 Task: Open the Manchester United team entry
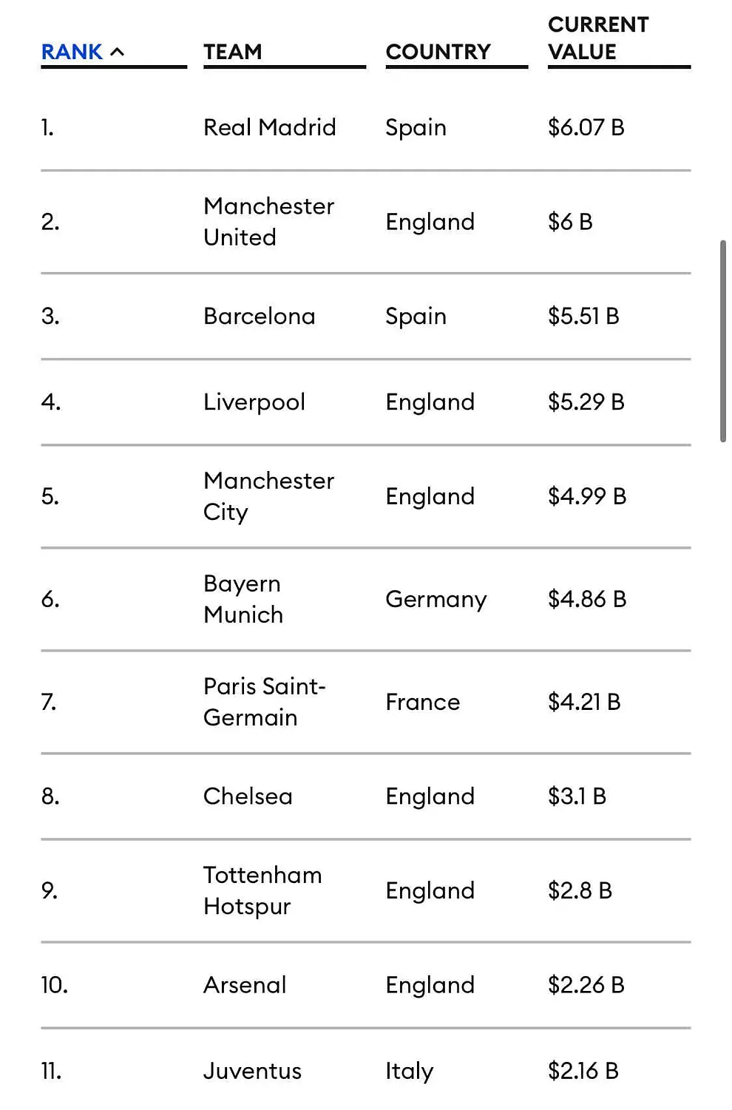[x=268, y=221]
